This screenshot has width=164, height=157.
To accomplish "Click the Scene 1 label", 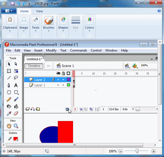I will coord(68,66).
